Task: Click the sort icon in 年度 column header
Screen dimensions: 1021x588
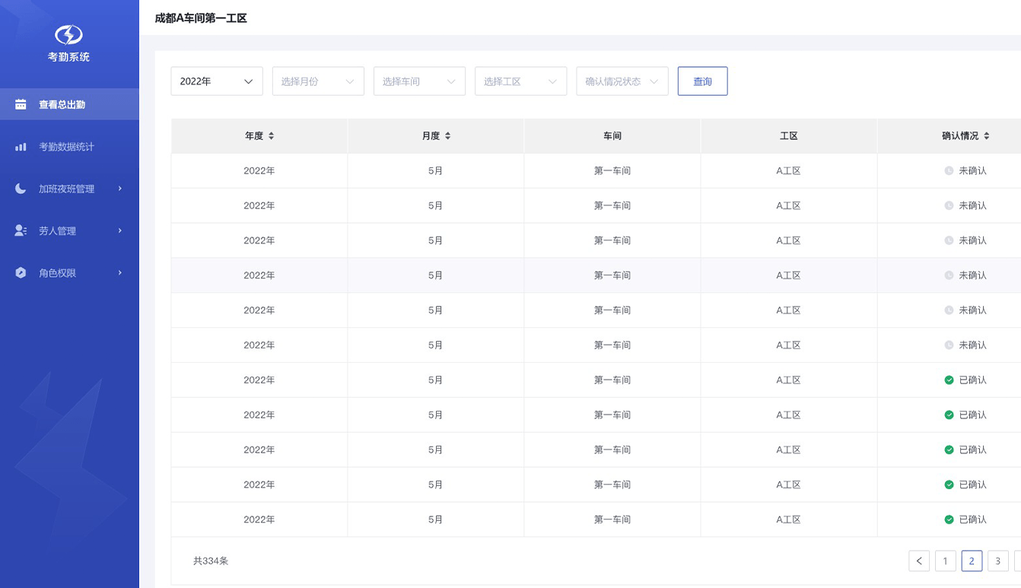Action: [x=272, y=136]
